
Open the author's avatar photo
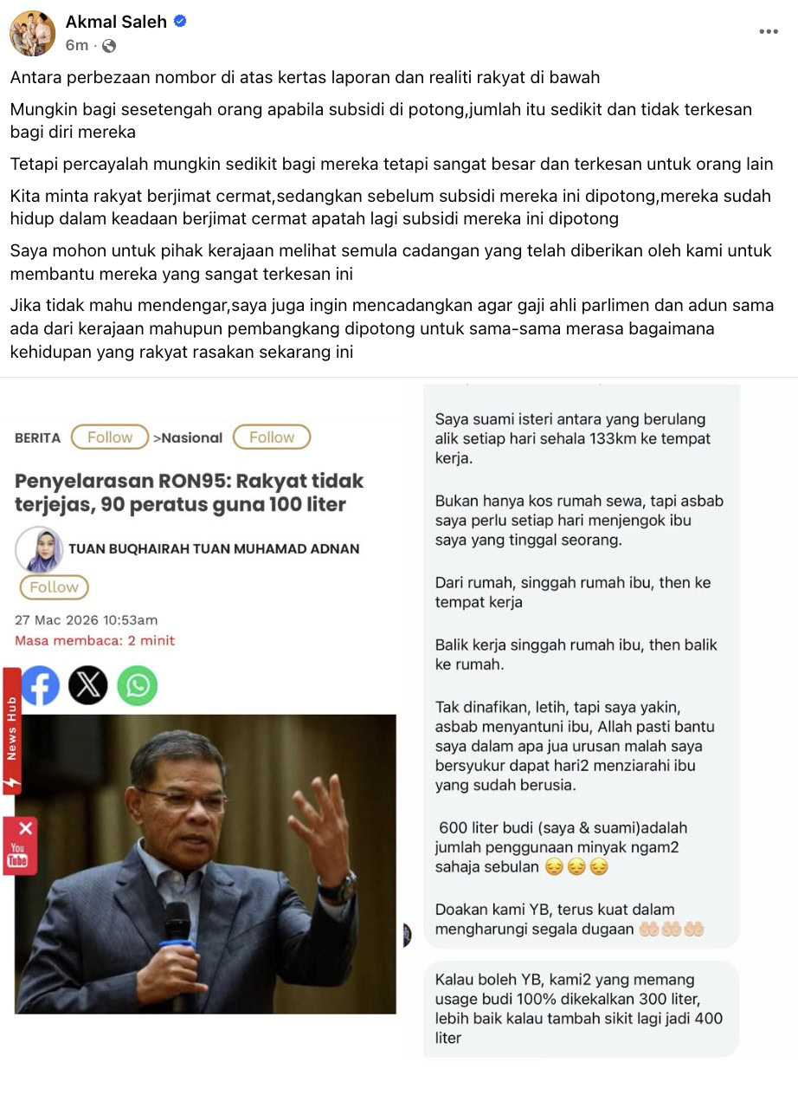tap(39, 549)
